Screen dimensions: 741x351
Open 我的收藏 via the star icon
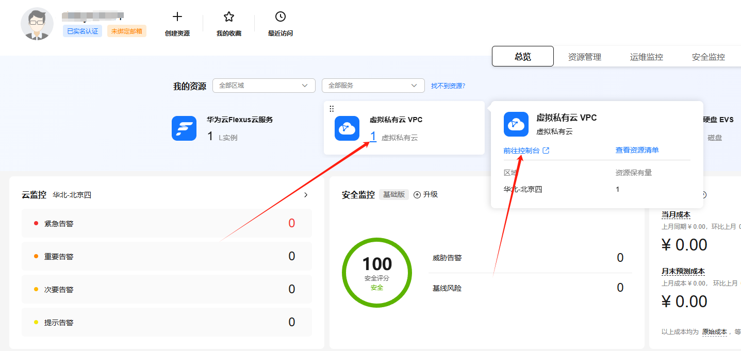coord(229,17)
